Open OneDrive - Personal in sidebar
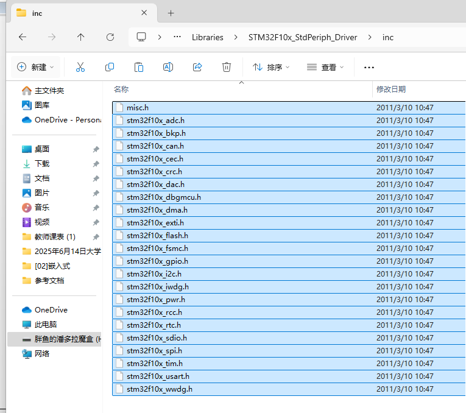 [x=62, y=120]
